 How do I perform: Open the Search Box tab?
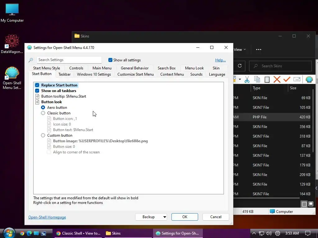[x=167, y=68]
